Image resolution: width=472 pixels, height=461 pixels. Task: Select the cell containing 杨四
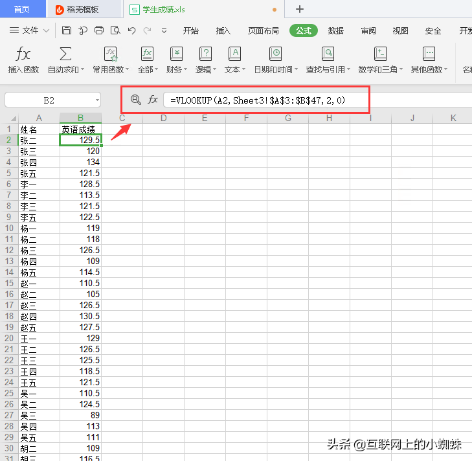pyautogui.click(x=39, y=262)
